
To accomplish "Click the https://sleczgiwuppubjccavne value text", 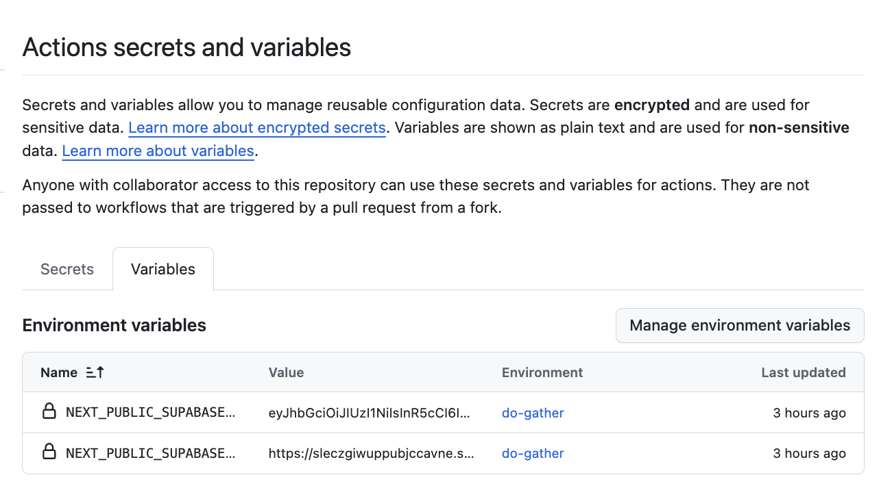I will [371, 453].
